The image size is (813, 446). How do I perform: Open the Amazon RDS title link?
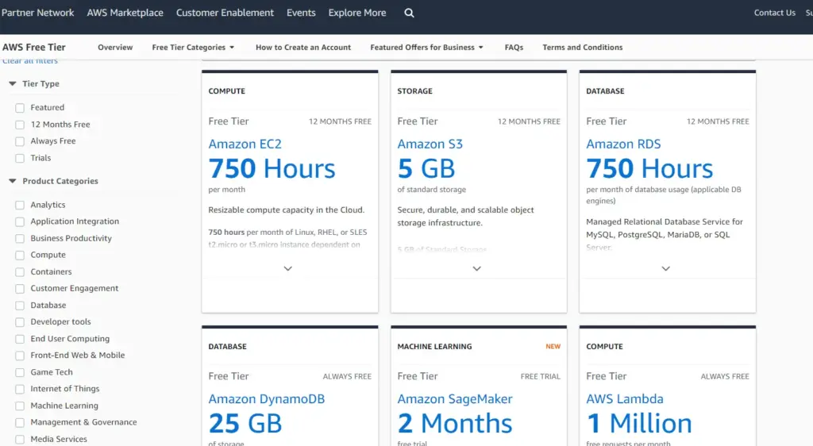click(x=623, y=144)
